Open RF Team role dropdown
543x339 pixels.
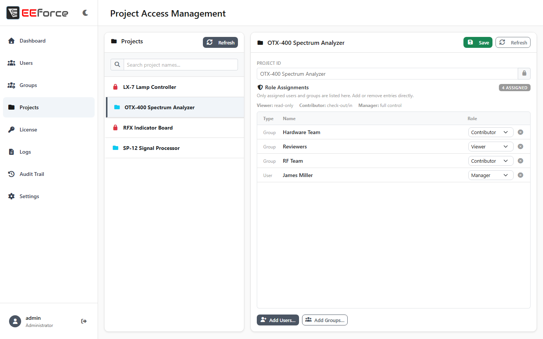click(491, 161)
